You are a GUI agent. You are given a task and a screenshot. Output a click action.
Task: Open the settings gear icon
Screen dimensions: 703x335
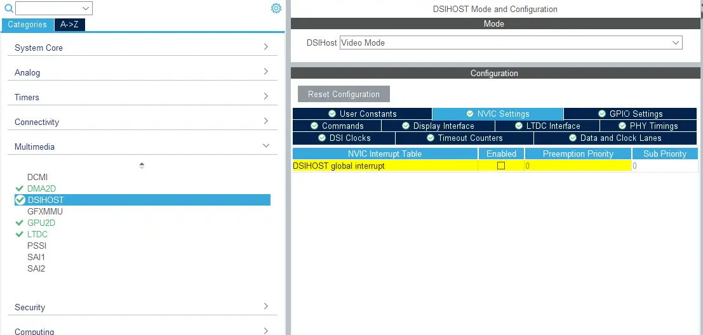(x=276, y=8)
